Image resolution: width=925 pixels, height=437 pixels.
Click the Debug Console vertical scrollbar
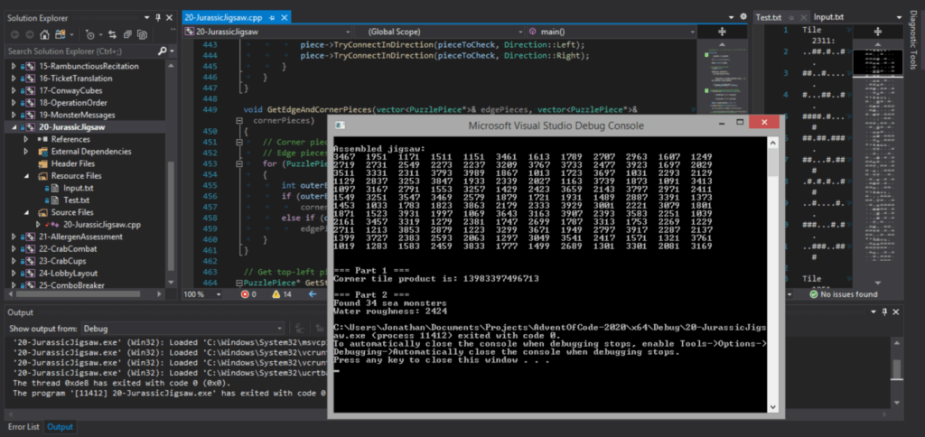coord(773,275)
